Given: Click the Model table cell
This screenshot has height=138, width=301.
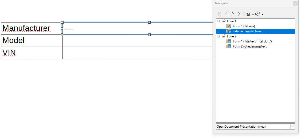Looking at the screenshot, I should tap(32, 41).
